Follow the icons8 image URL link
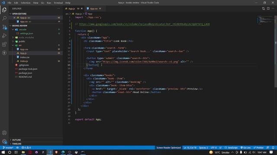This screenshot has width=277, height=155. tap(140, 62)
